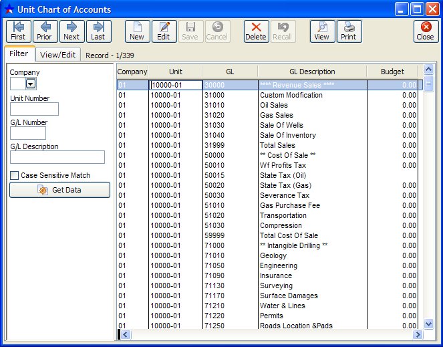Select the Surveying row

(x=267, y=286)
